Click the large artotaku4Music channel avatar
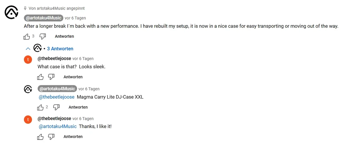The width and height of the screenshot is (345, 144). pyautogui.click(x=11, y=12)
